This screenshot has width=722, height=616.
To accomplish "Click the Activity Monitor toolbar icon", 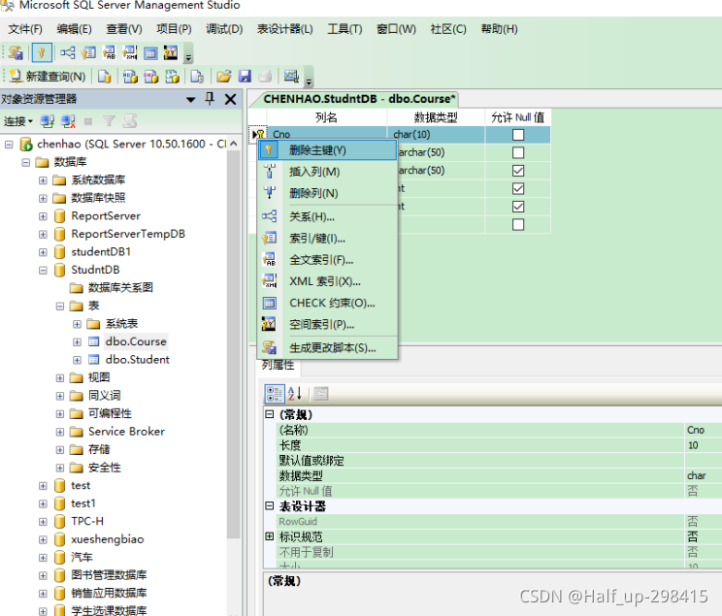I will [291, 76].
